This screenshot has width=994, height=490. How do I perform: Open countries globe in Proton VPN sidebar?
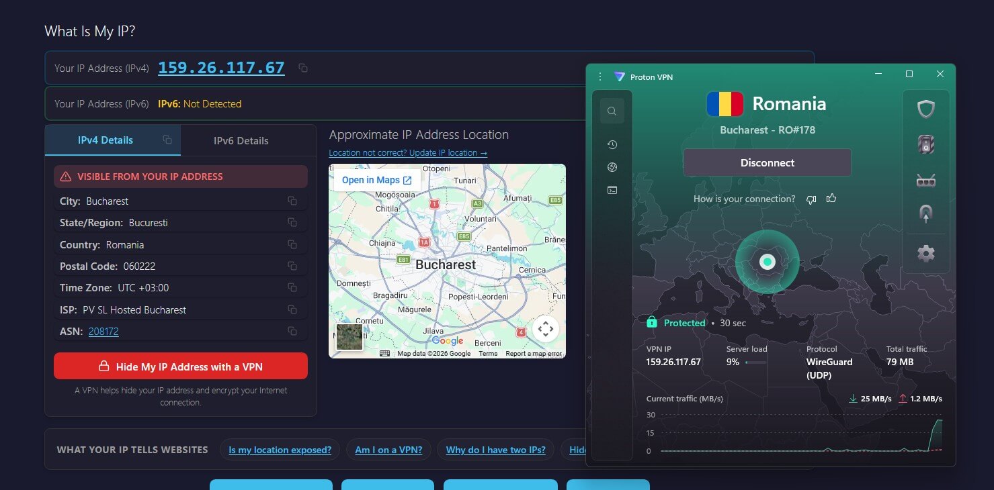612,167
